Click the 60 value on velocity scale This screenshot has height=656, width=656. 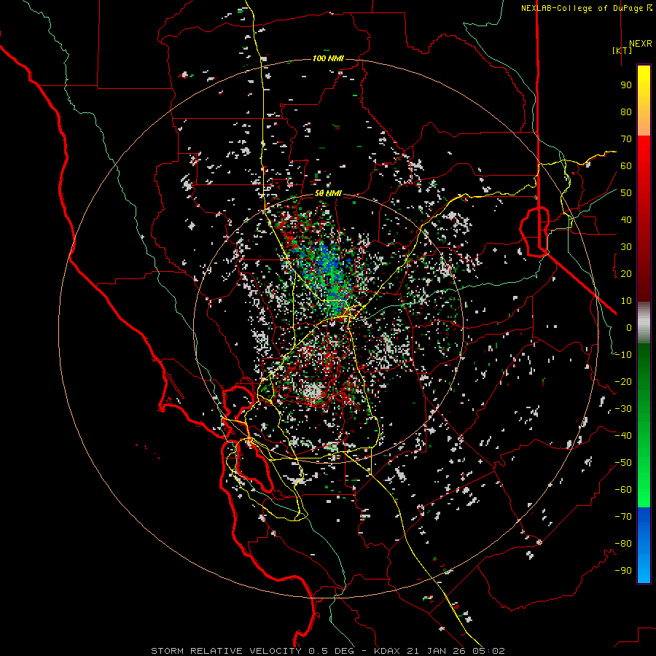pos(626,165)
